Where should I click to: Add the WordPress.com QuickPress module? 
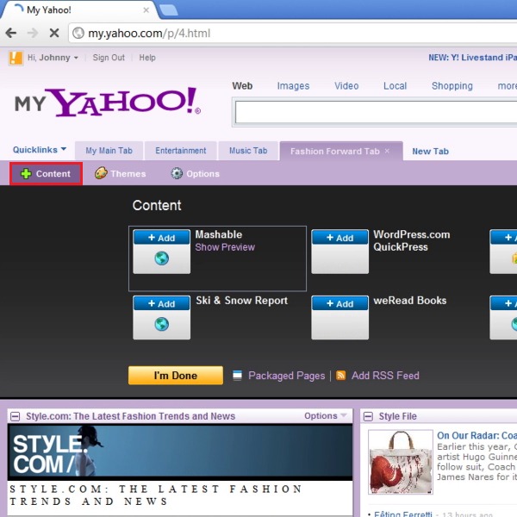click(x=340, y=238)
